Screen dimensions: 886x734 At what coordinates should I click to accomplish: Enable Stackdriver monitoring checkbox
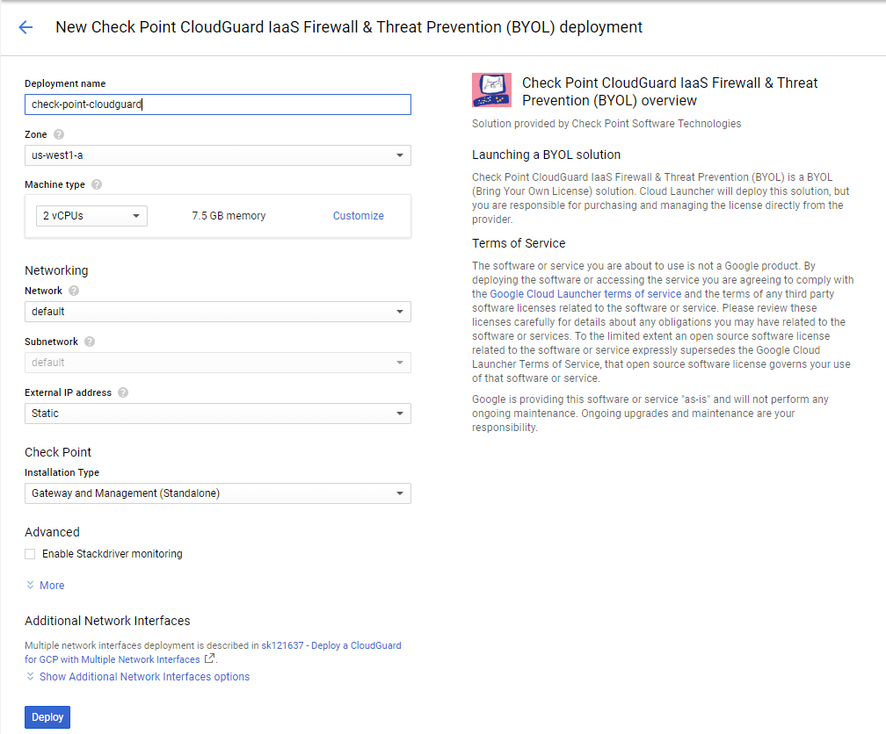[30, 554]
